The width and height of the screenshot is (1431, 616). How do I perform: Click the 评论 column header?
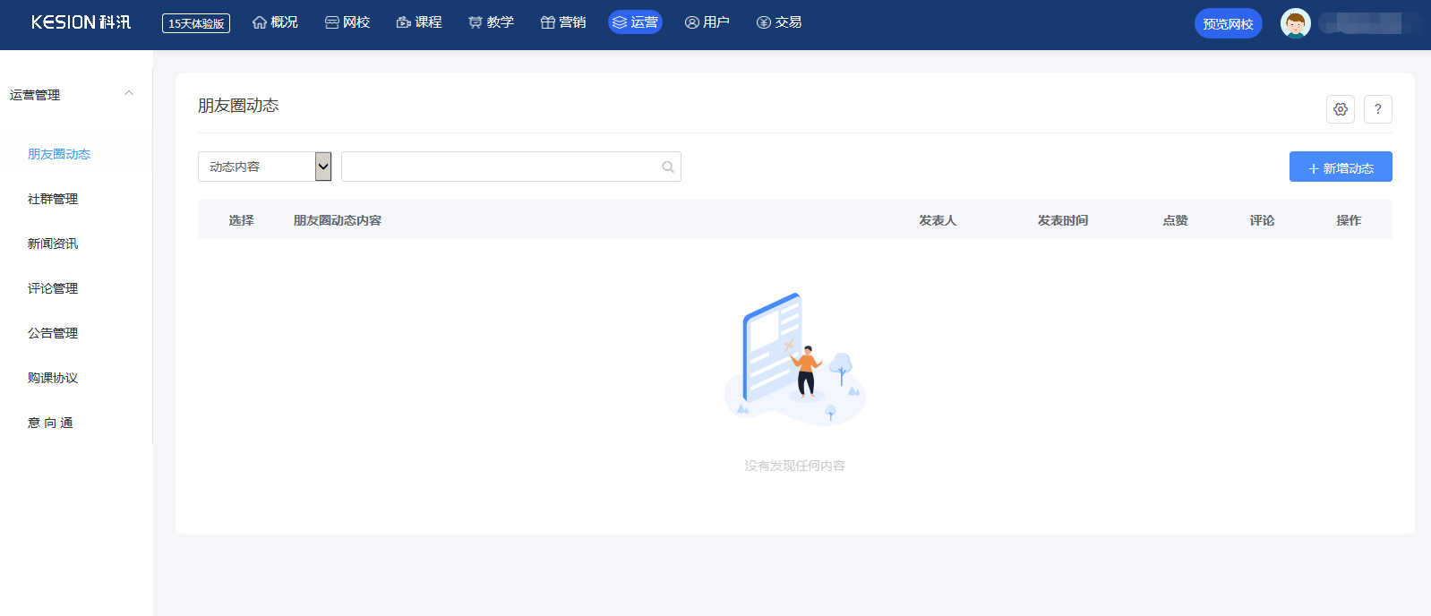(1262, 220)
